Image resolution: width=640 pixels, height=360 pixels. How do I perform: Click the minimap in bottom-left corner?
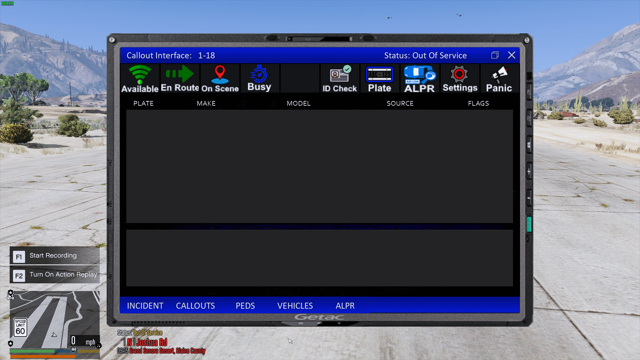point(54,319)
